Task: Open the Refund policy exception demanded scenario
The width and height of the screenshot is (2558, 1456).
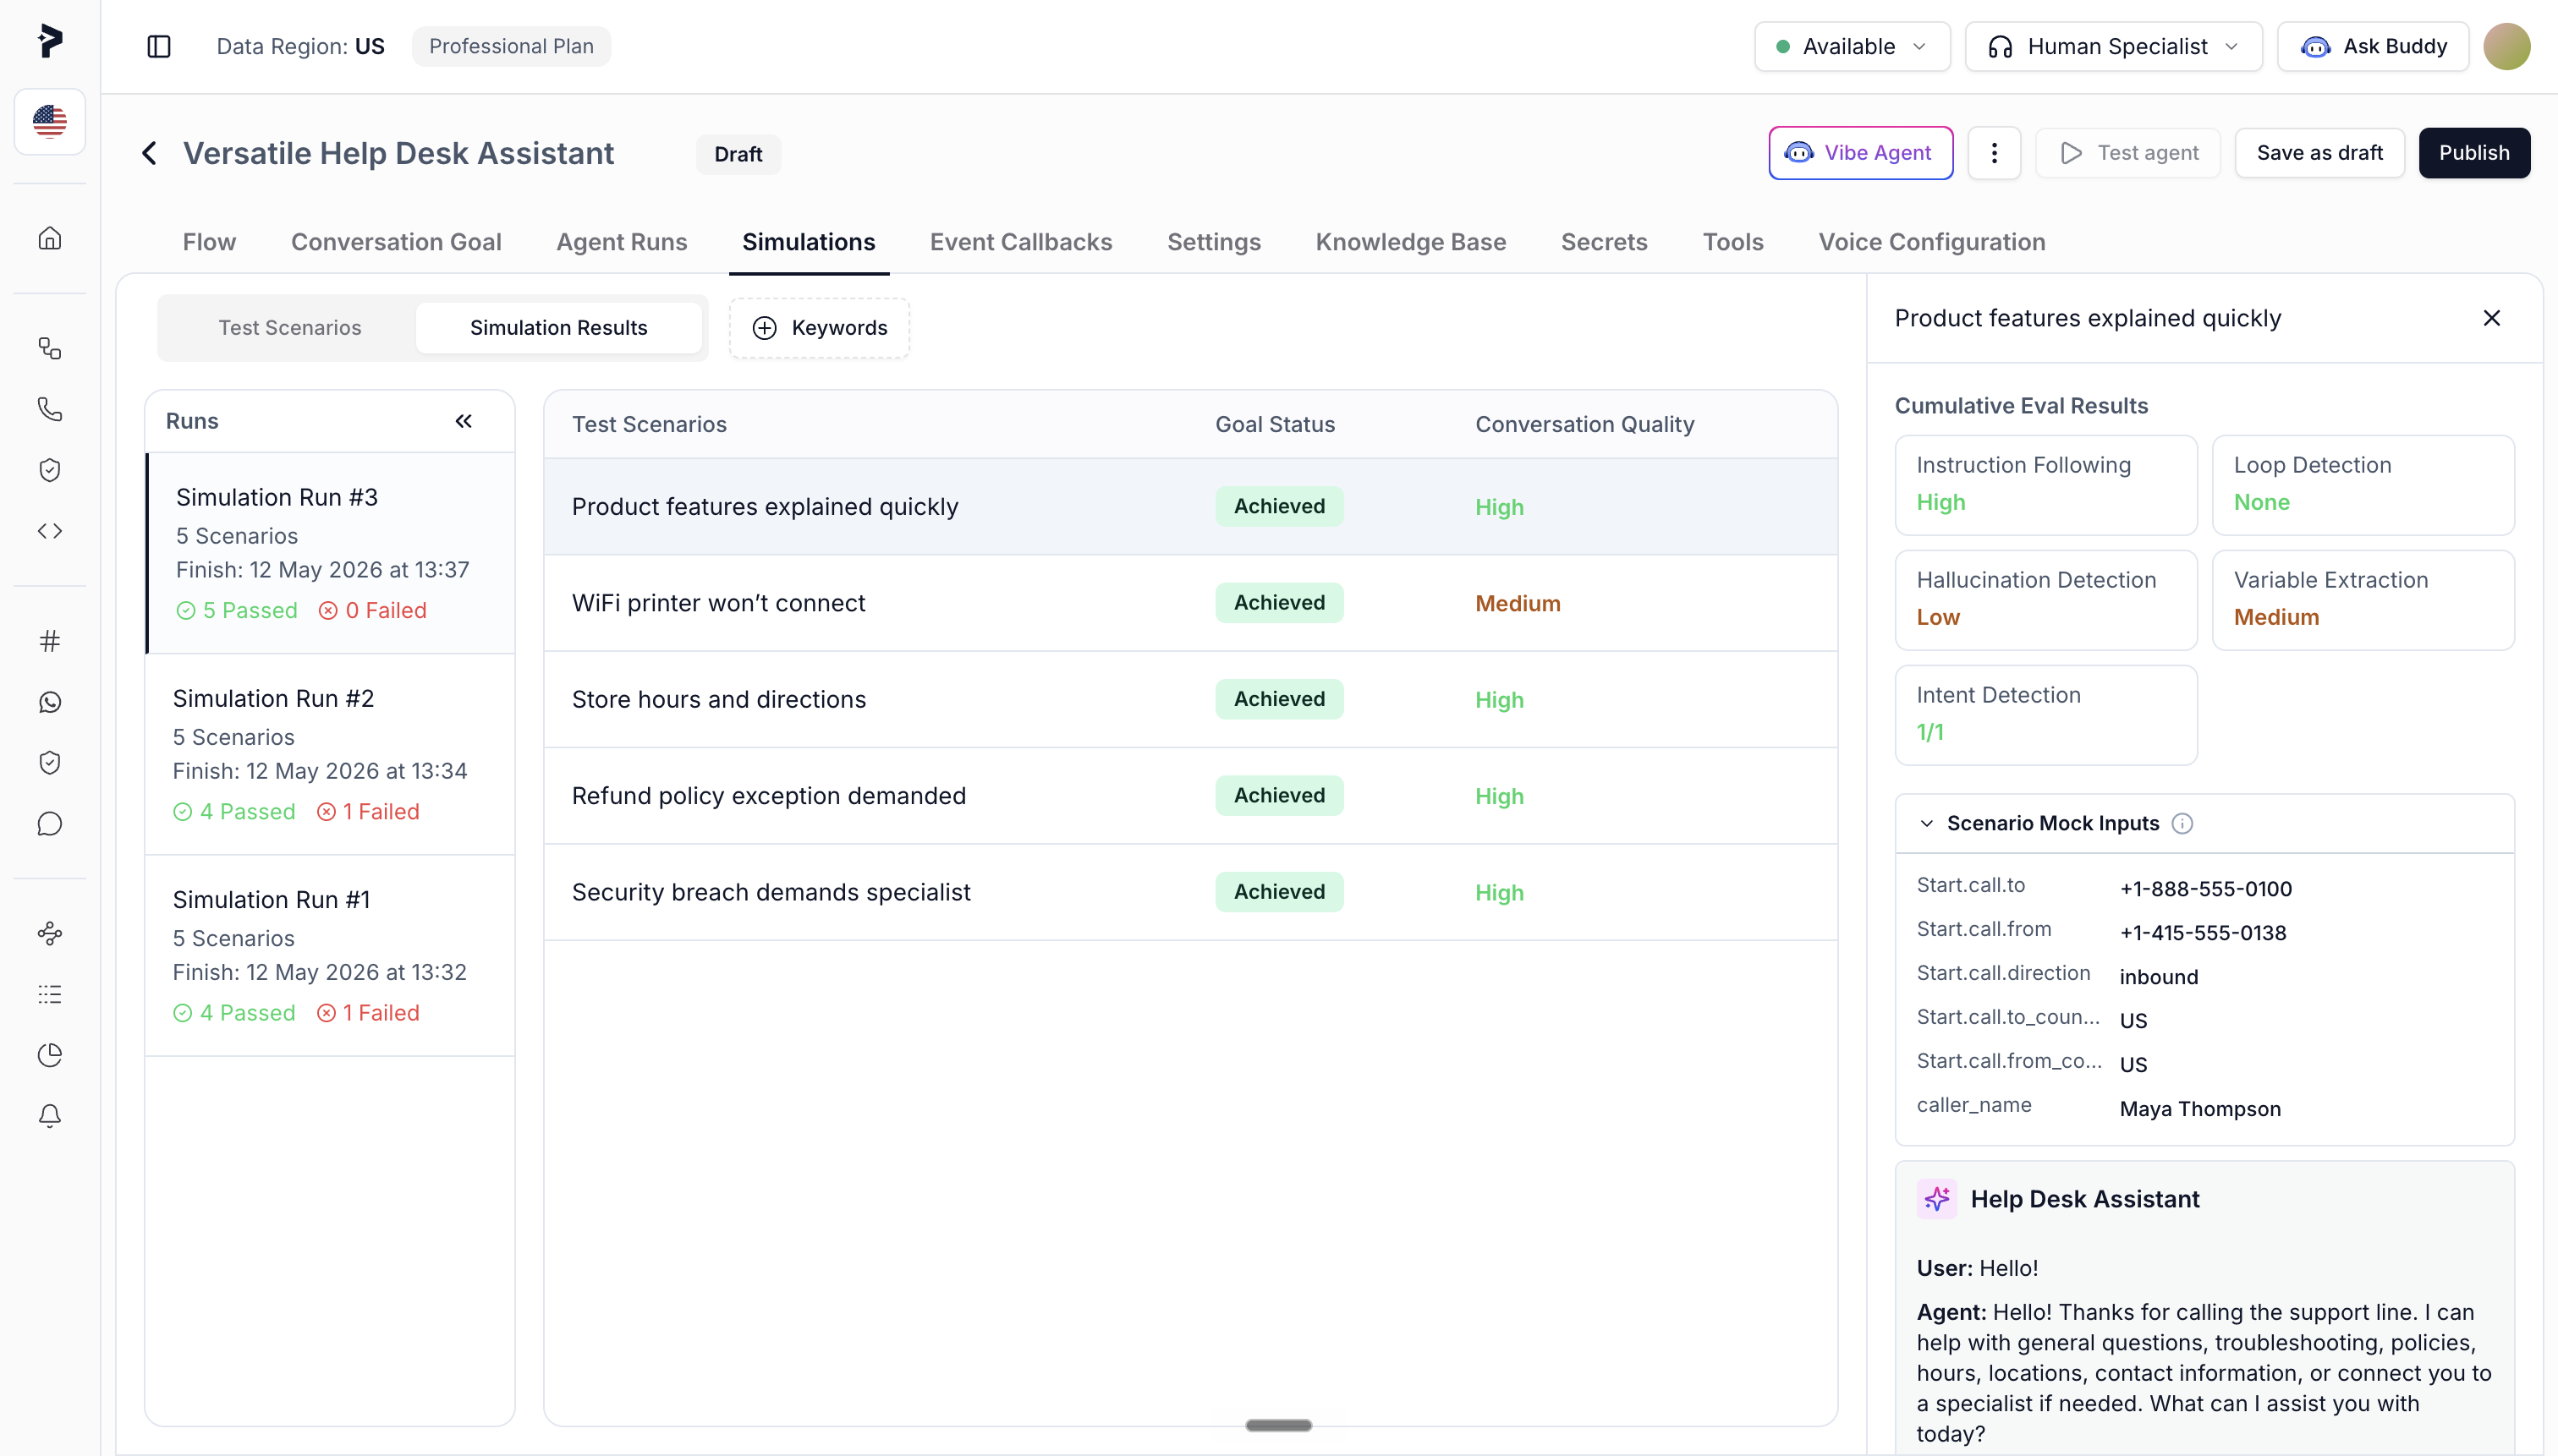Action: coord(1189,796)
